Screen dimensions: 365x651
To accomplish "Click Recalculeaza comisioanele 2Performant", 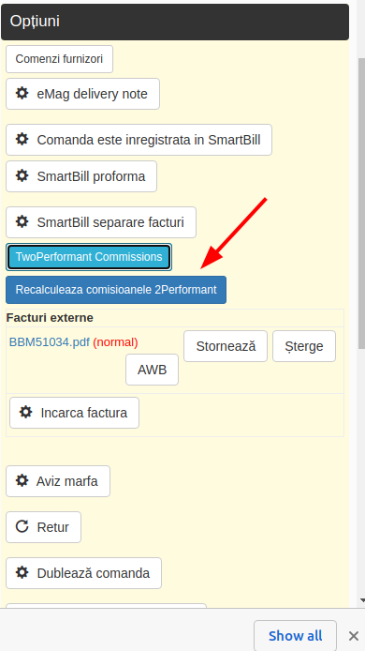I will tap(116, 290).
